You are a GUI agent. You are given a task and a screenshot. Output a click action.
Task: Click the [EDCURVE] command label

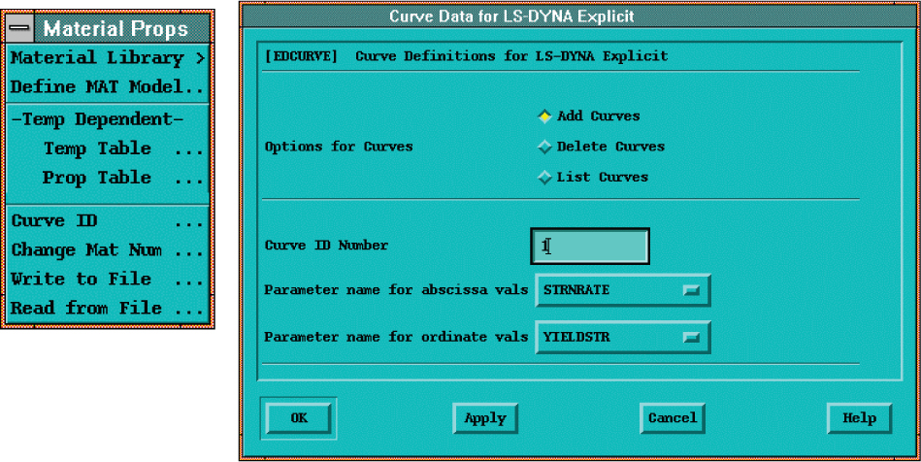(x=301, y=57)
